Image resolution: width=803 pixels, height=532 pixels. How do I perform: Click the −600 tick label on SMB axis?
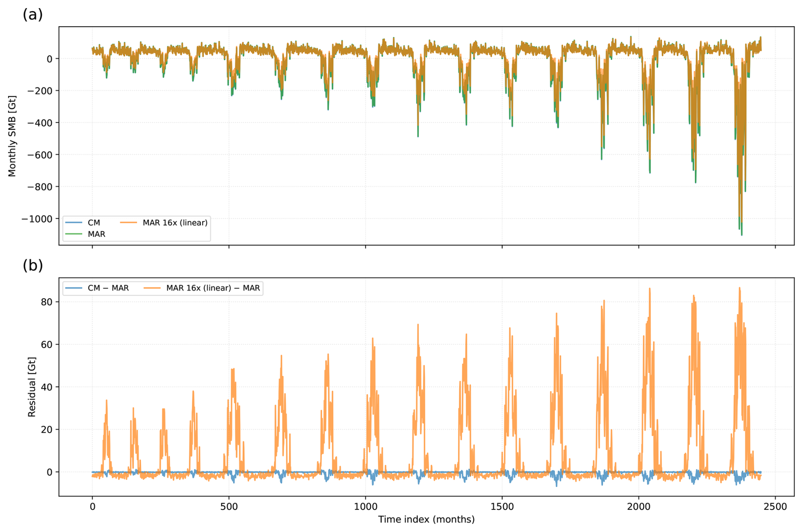(x=41, y=155)
